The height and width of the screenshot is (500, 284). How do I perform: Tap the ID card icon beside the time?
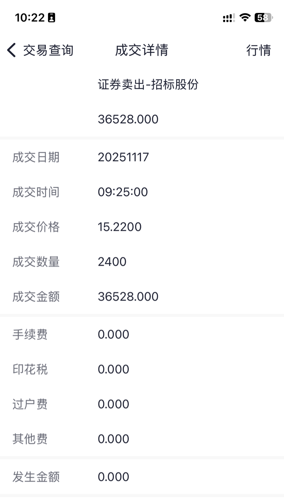tap(52, 17)
